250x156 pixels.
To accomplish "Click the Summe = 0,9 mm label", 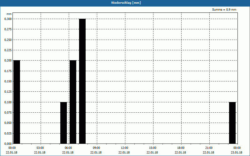I will (x=224, y=10).
